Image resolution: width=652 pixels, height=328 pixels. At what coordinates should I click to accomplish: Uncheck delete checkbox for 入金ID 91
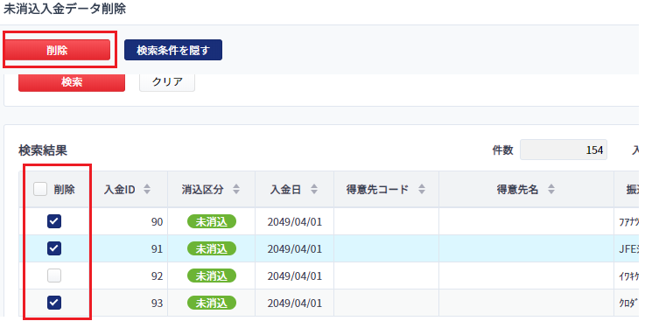(54, 248)
